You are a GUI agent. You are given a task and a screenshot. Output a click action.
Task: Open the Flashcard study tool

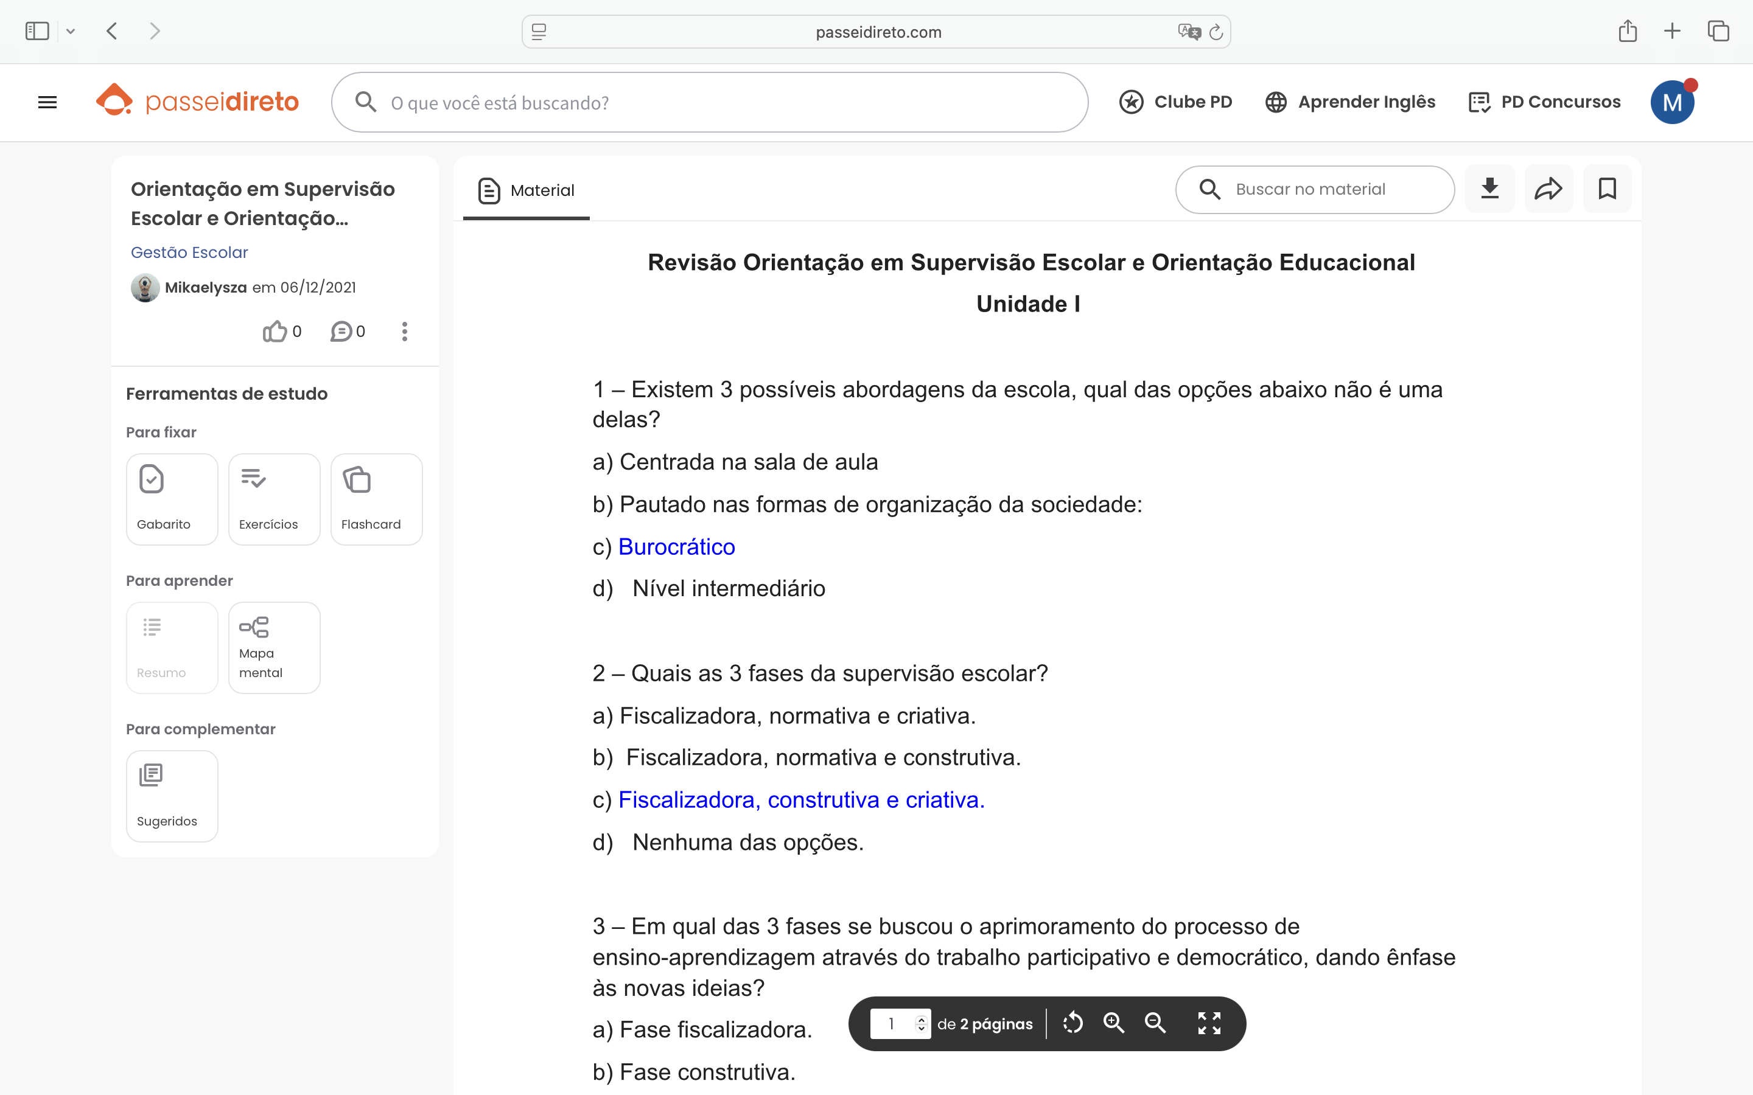[x=376, y=499]
